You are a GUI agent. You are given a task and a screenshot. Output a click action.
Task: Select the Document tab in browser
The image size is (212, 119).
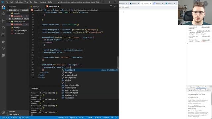click(x=146, y=3)
